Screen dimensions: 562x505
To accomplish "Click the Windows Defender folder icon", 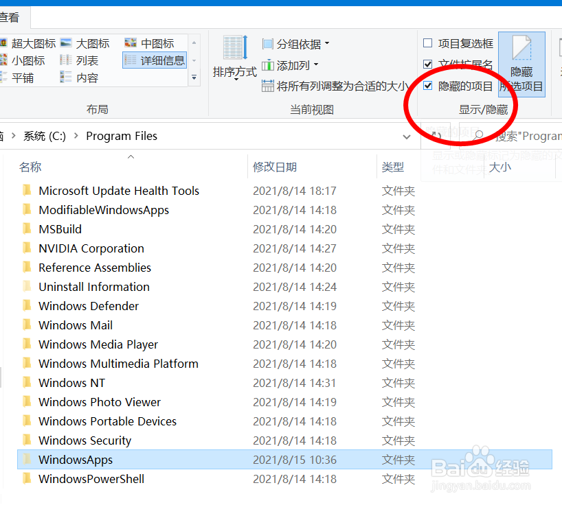I will pos(27,305).
